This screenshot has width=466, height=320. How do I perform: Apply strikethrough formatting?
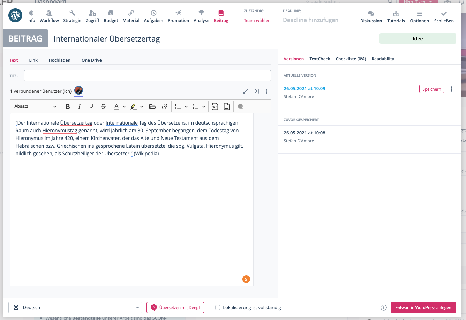coord(103,106)
